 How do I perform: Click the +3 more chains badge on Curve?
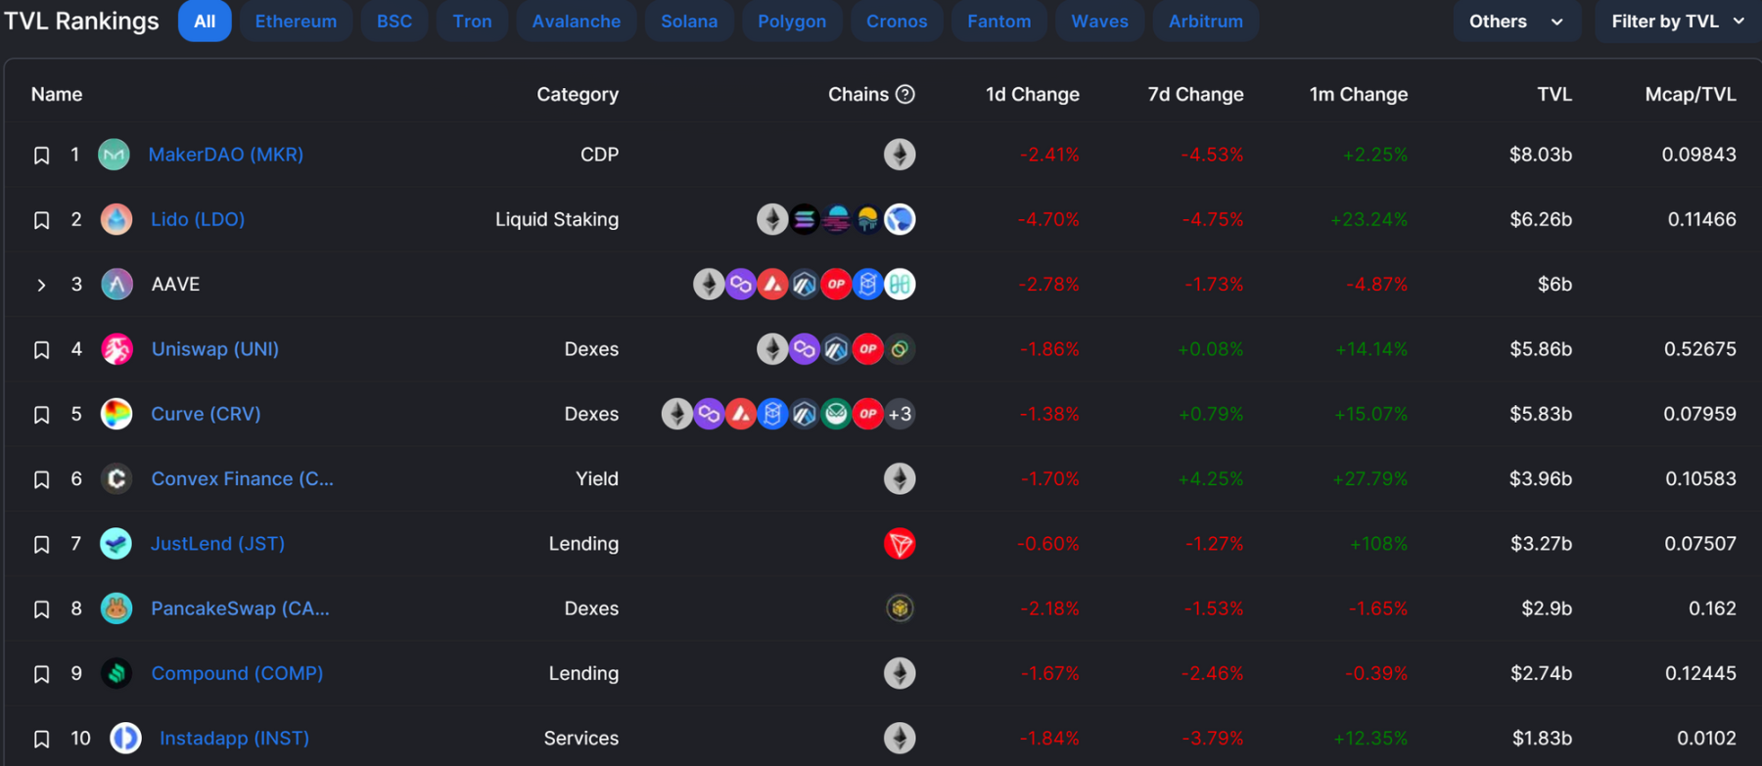click(900, 414)
